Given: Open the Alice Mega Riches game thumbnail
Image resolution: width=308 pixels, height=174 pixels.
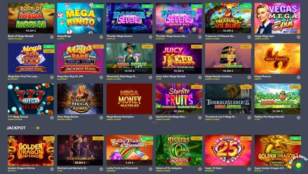Looking at the screenshot, I should (80, 99).
